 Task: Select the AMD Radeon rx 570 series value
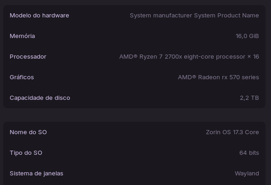[218, 77]
